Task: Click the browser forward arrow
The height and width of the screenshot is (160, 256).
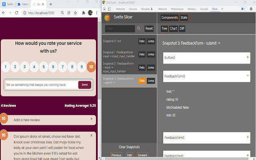Action: point(10,13)
